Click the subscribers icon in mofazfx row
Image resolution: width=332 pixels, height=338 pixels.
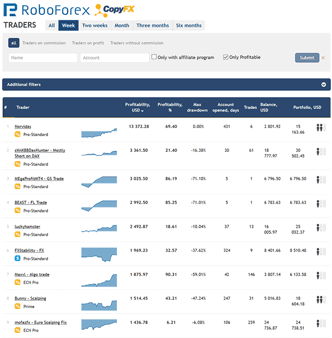click(321, 324)
